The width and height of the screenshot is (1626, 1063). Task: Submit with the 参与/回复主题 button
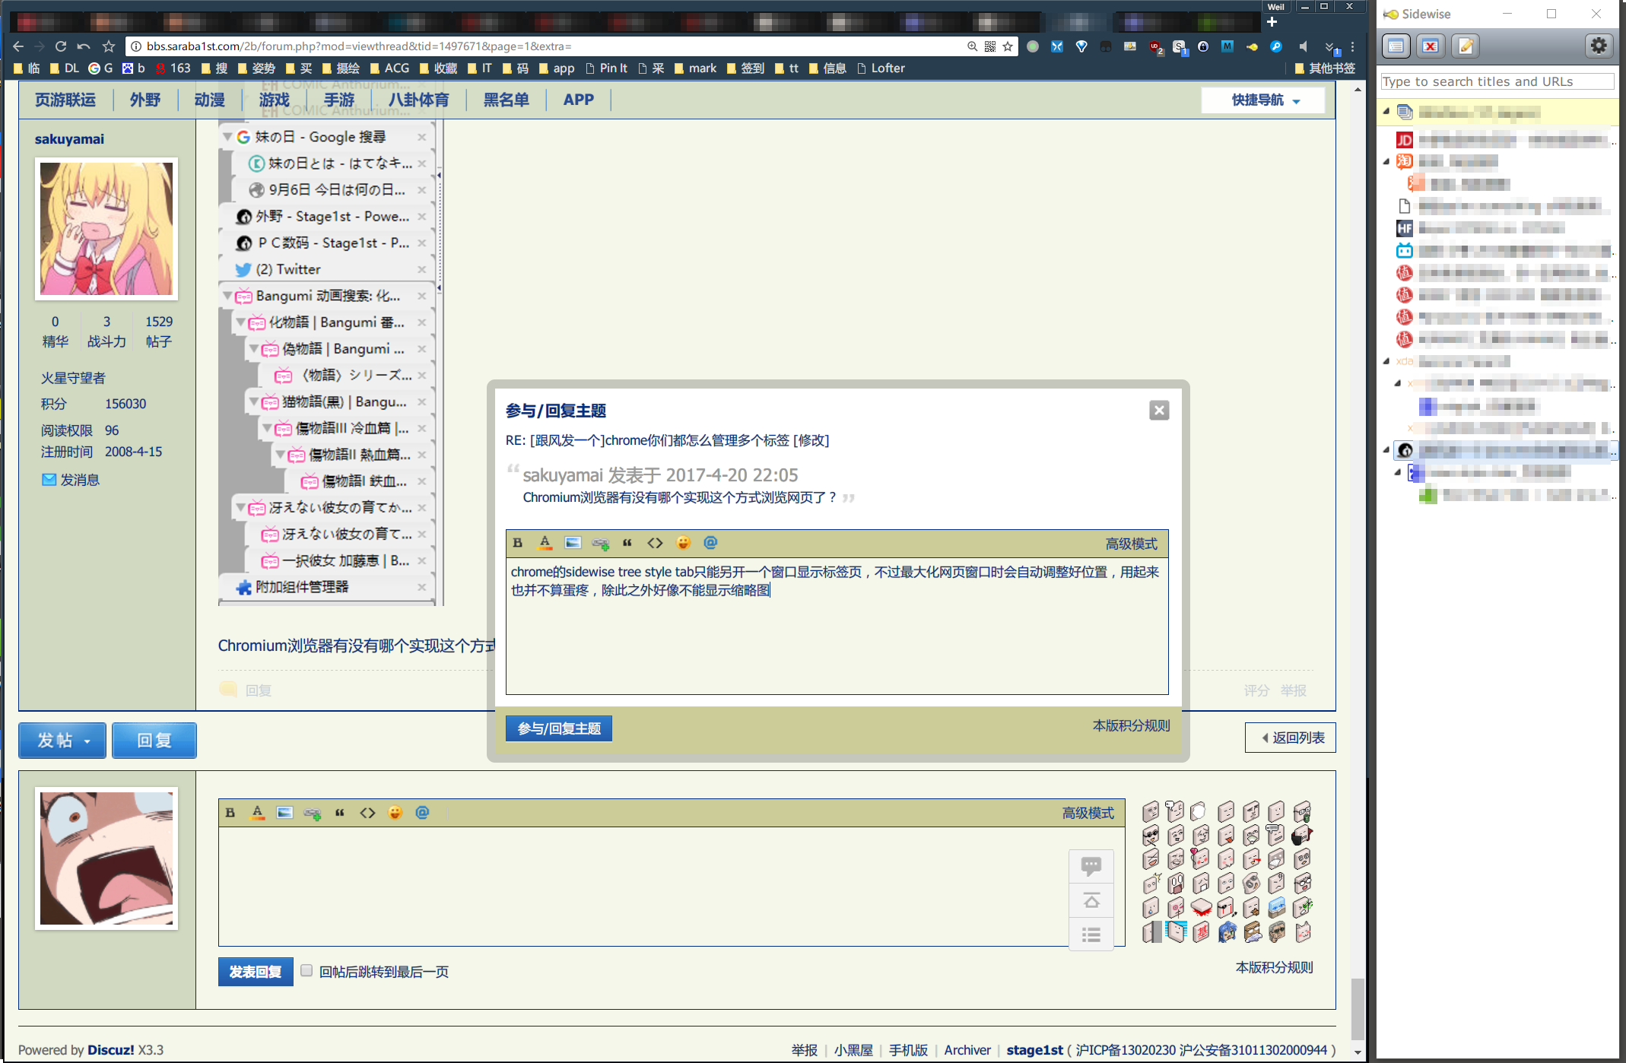pyautogui.click(x=559, y=728)
